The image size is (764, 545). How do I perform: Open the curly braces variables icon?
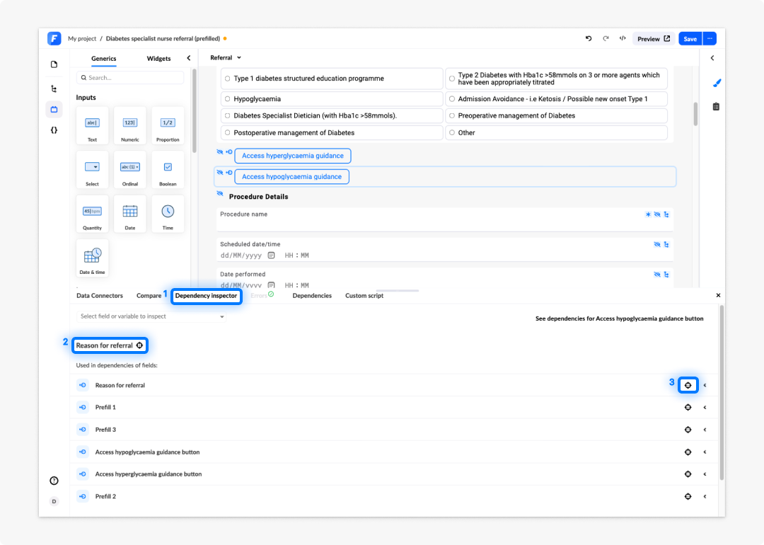(54, 130)
